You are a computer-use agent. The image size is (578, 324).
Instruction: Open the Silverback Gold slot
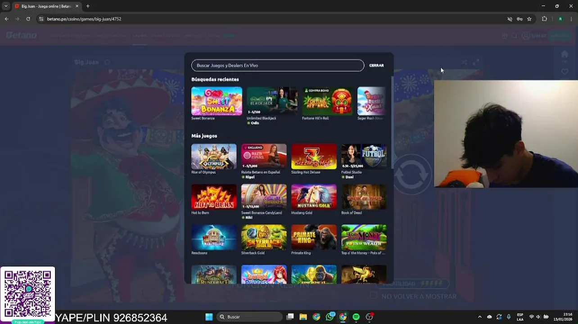pos(264,237)
